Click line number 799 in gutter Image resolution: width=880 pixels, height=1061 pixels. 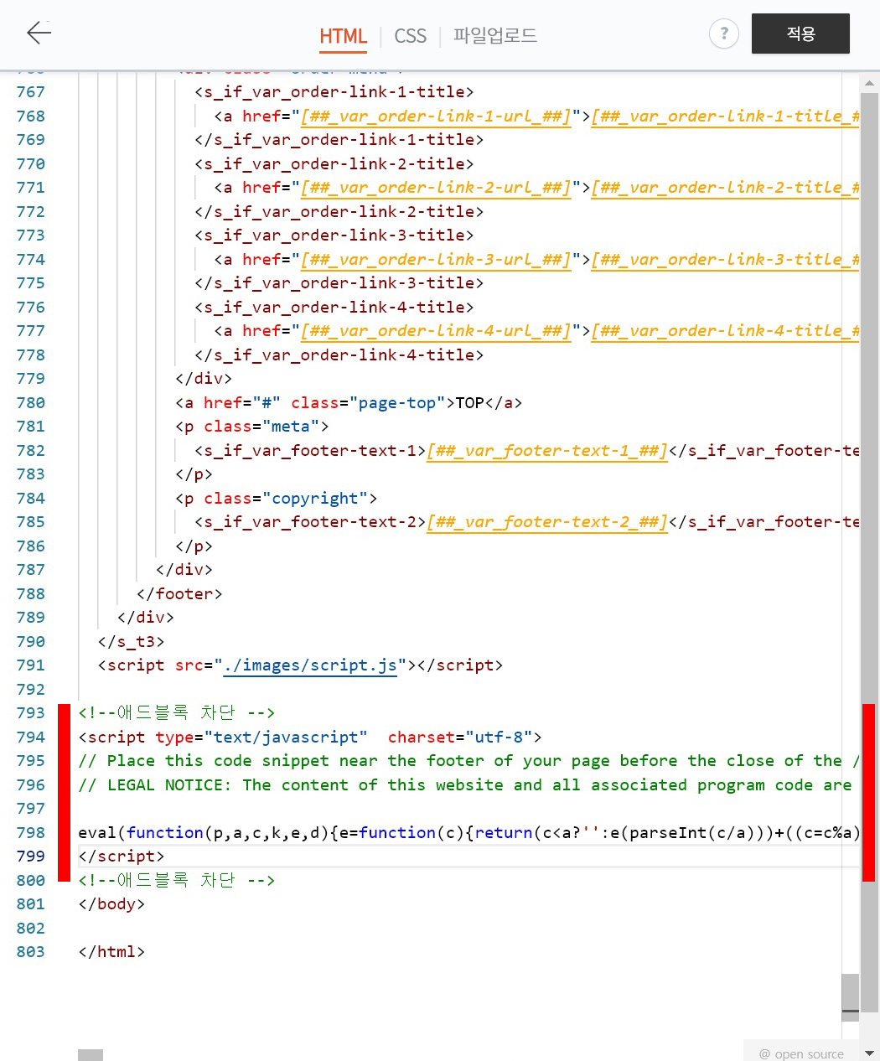point(31,857)
